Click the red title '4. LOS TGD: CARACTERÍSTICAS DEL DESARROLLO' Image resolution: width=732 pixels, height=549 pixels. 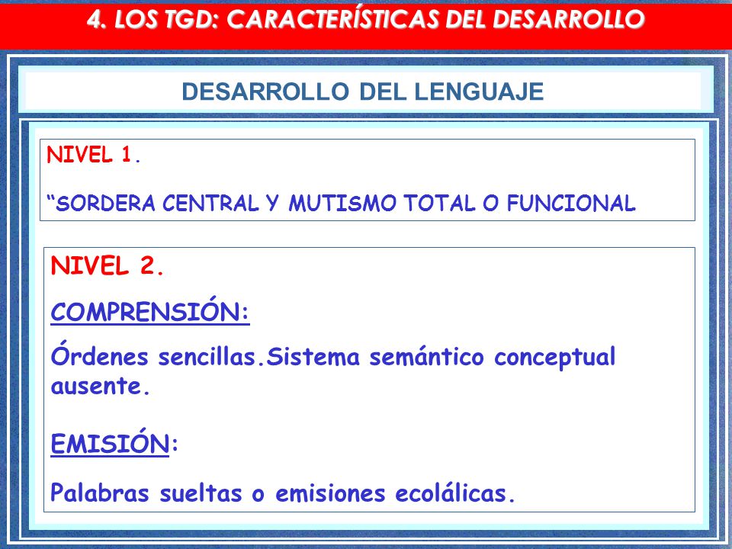tap(366, 20)
